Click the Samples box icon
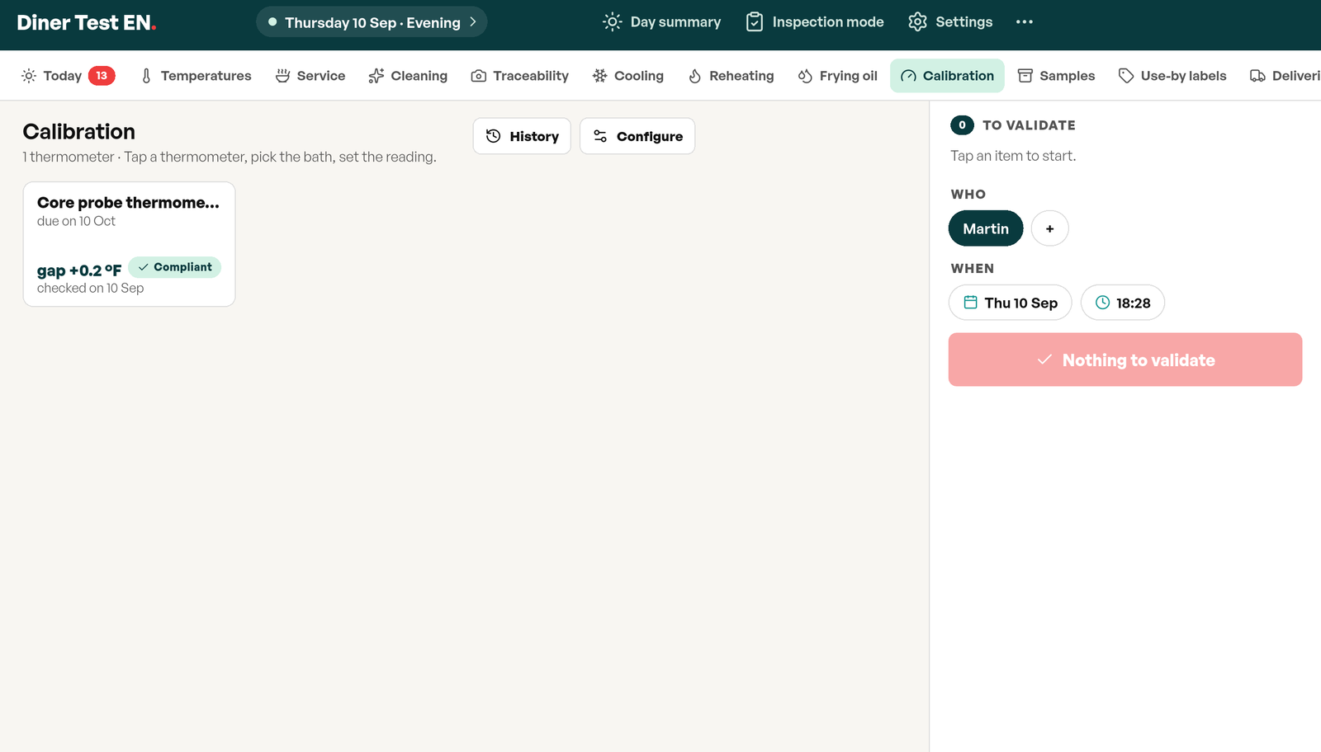This screenshot has height=752, width=1321. [1025, 76]
